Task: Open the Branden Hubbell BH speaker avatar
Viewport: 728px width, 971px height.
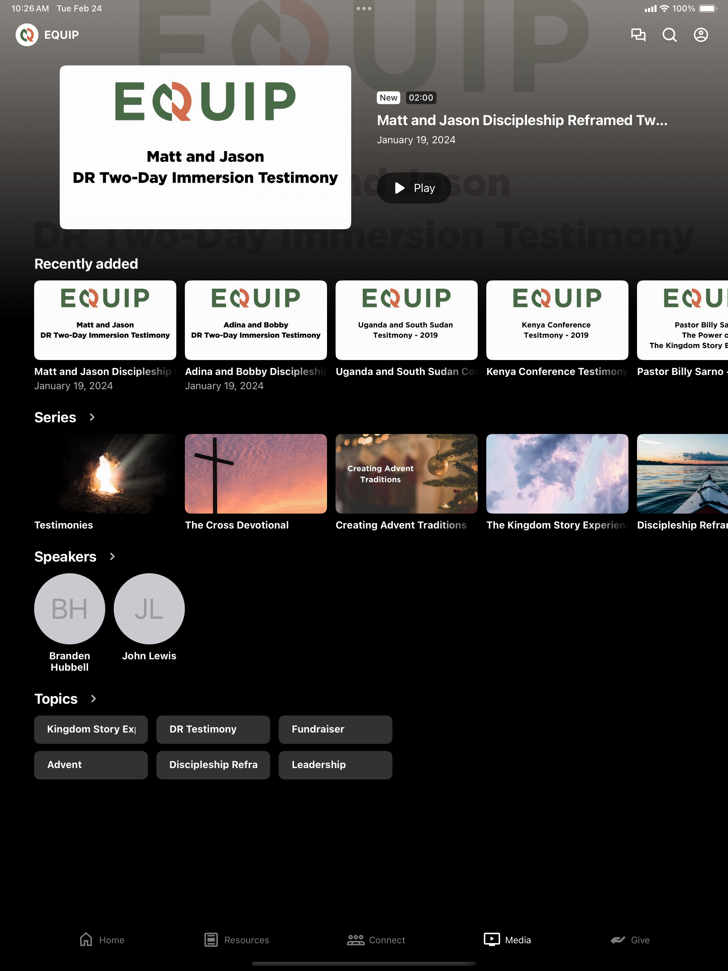Action: click(70, 609)
